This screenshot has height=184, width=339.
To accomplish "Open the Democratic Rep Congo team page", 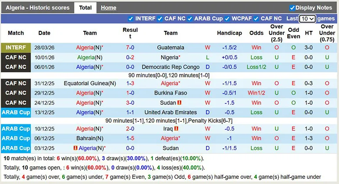I will (170, 67).
